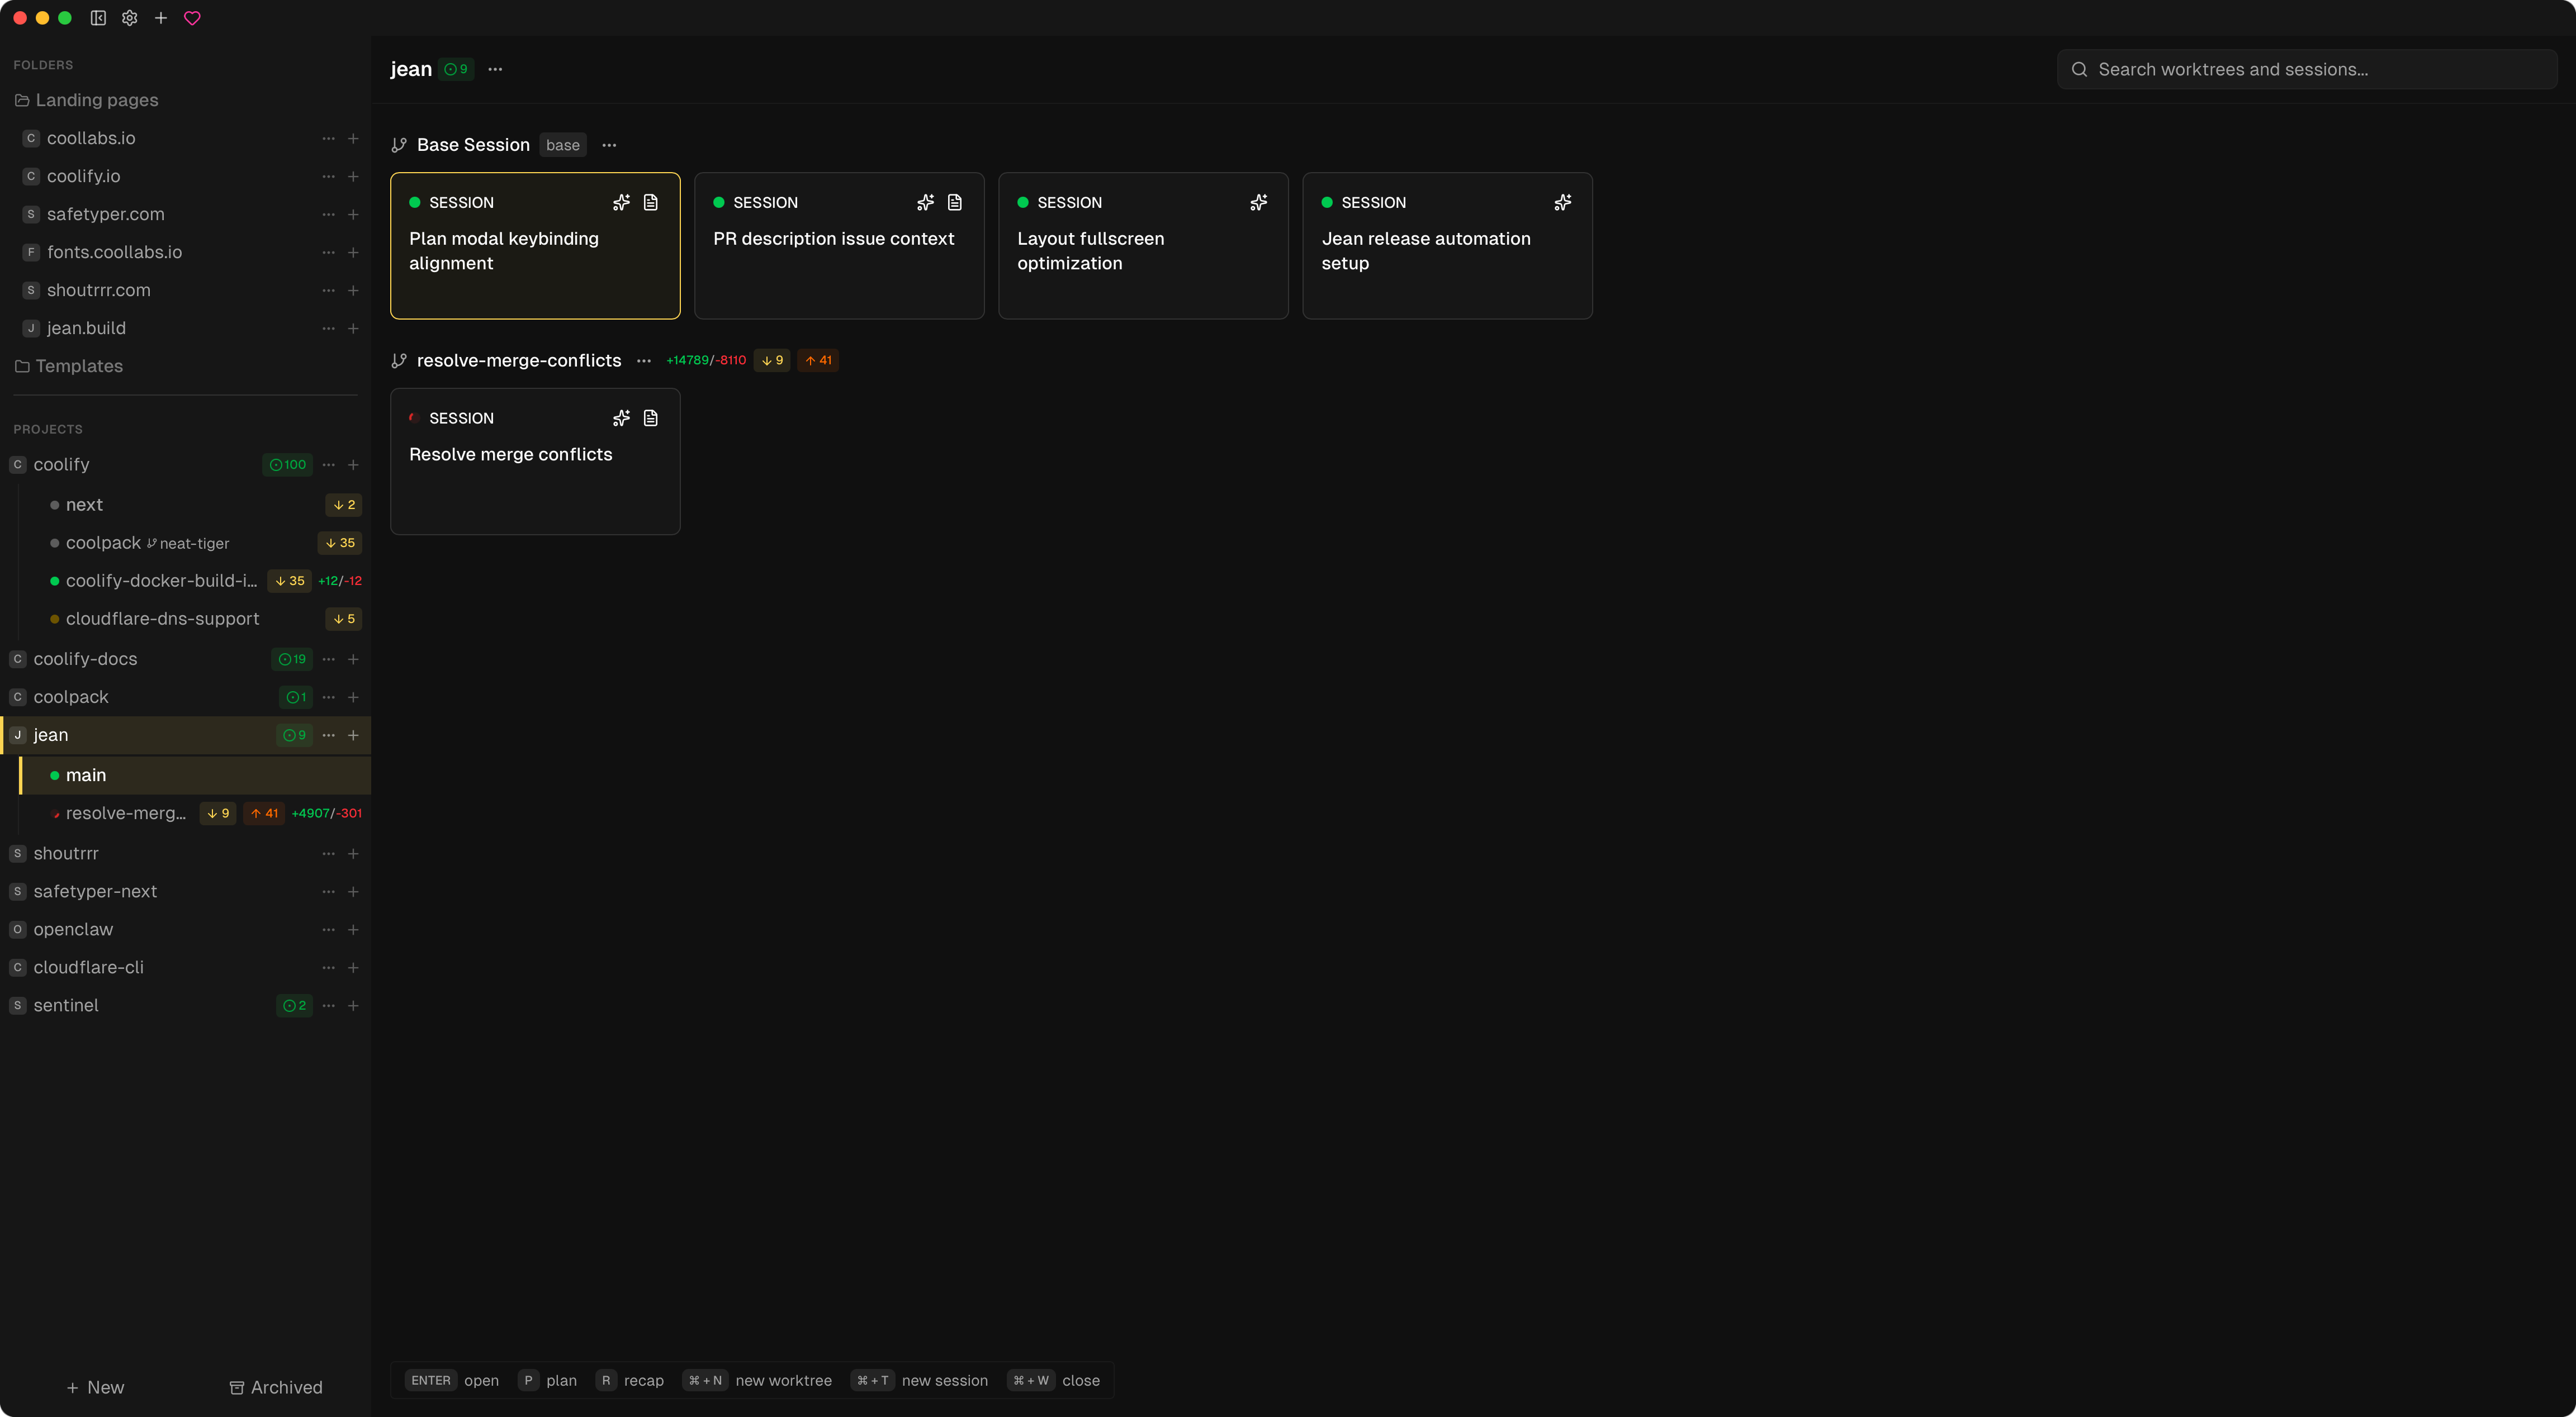Viewport: 2576px width, 1417px height.
Task: Toggle the sidebar panel icon
Action: [98, 18]
